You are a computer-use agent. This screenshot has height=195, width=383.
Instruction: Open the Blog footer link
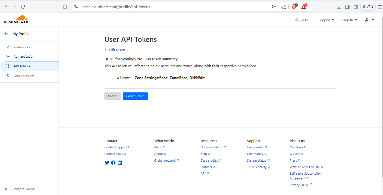point(206,154)
